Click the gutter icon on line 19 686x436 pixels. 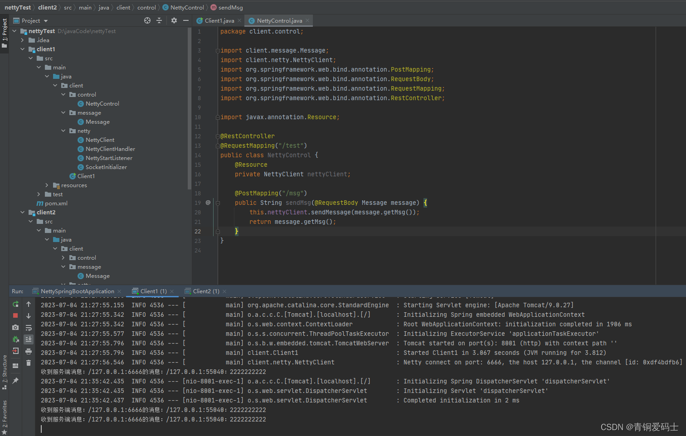(x=208, y=203)
